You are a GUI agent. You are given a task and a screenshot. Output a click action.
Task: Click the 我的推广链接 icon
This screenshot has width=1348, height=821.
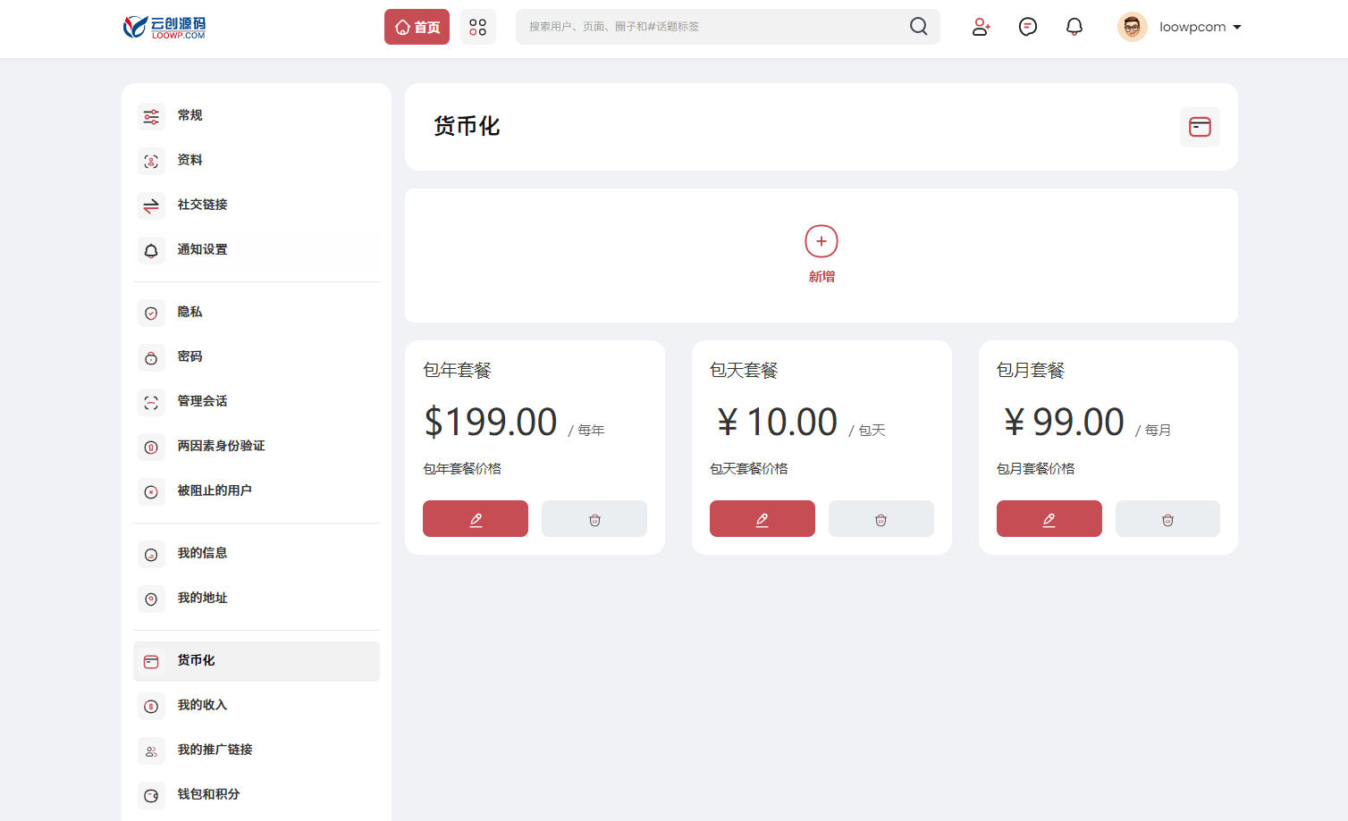click(x=151, y=751)
